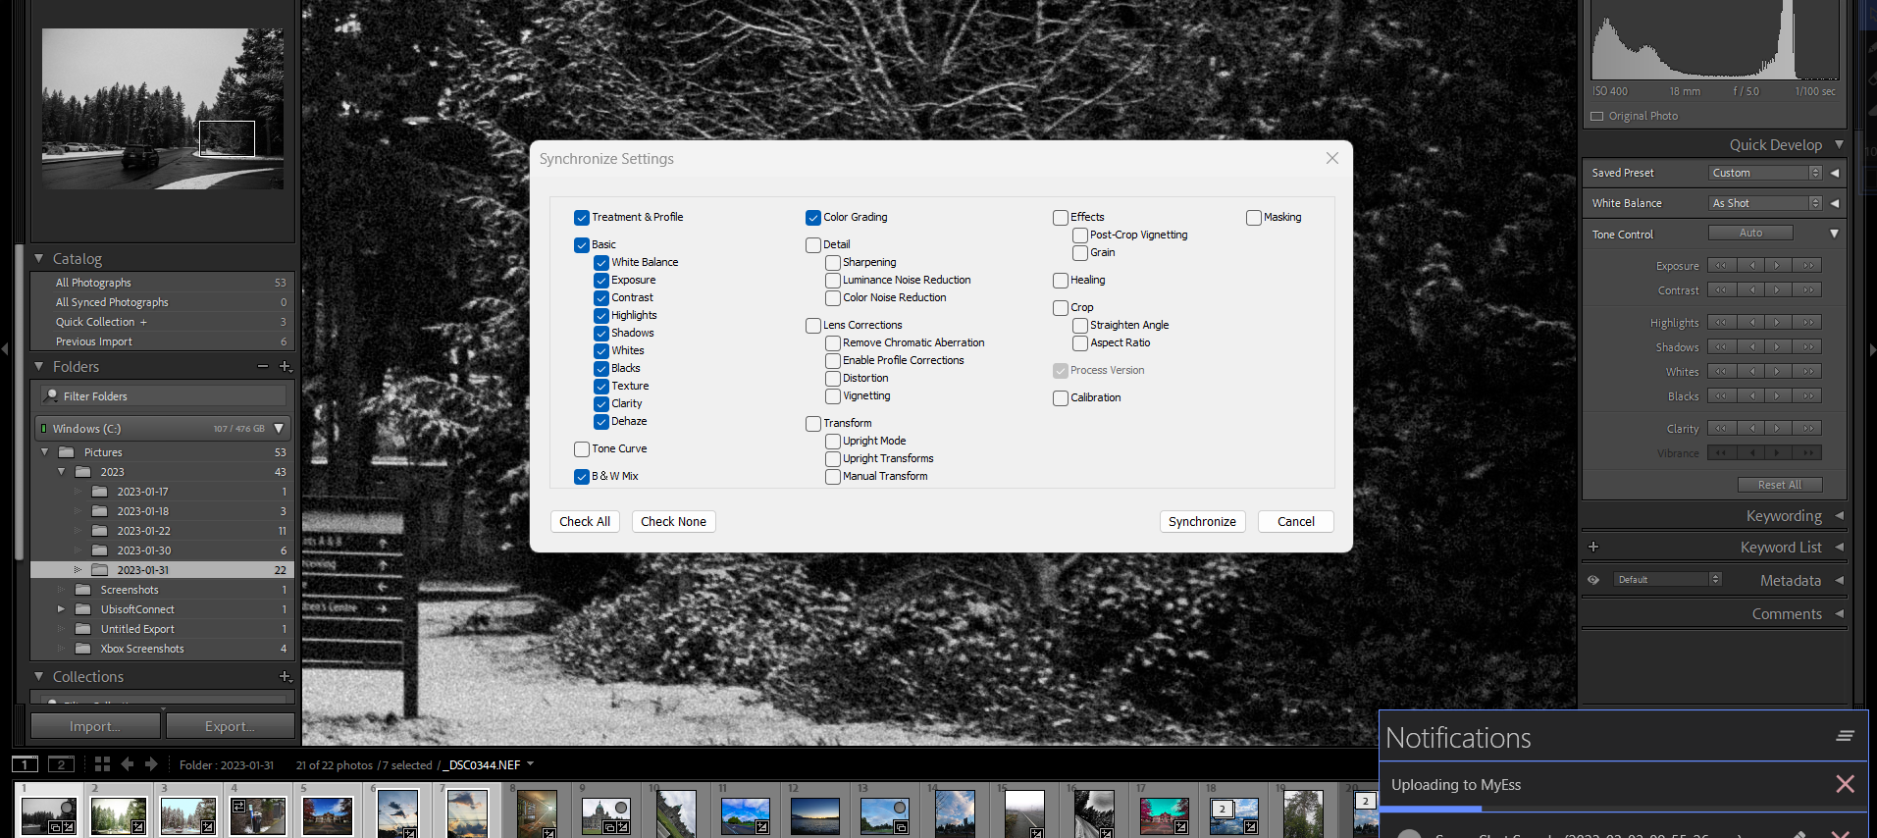Collapse the Catalog panel

pyautogui.click(x=39, y=259)
